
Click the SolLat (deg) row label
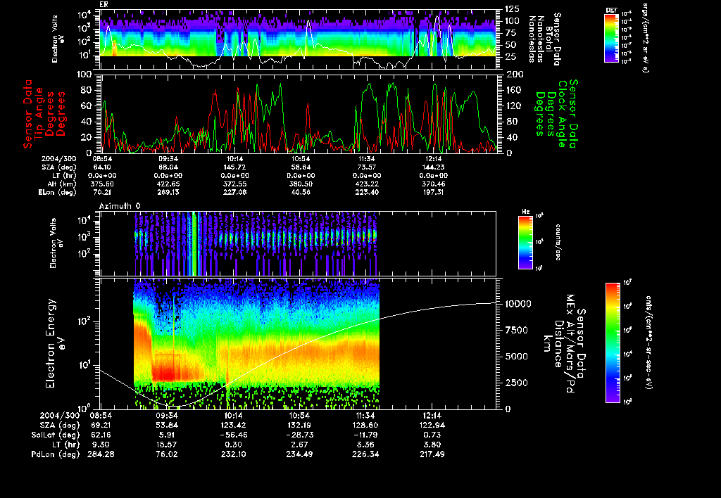[56, 435]
